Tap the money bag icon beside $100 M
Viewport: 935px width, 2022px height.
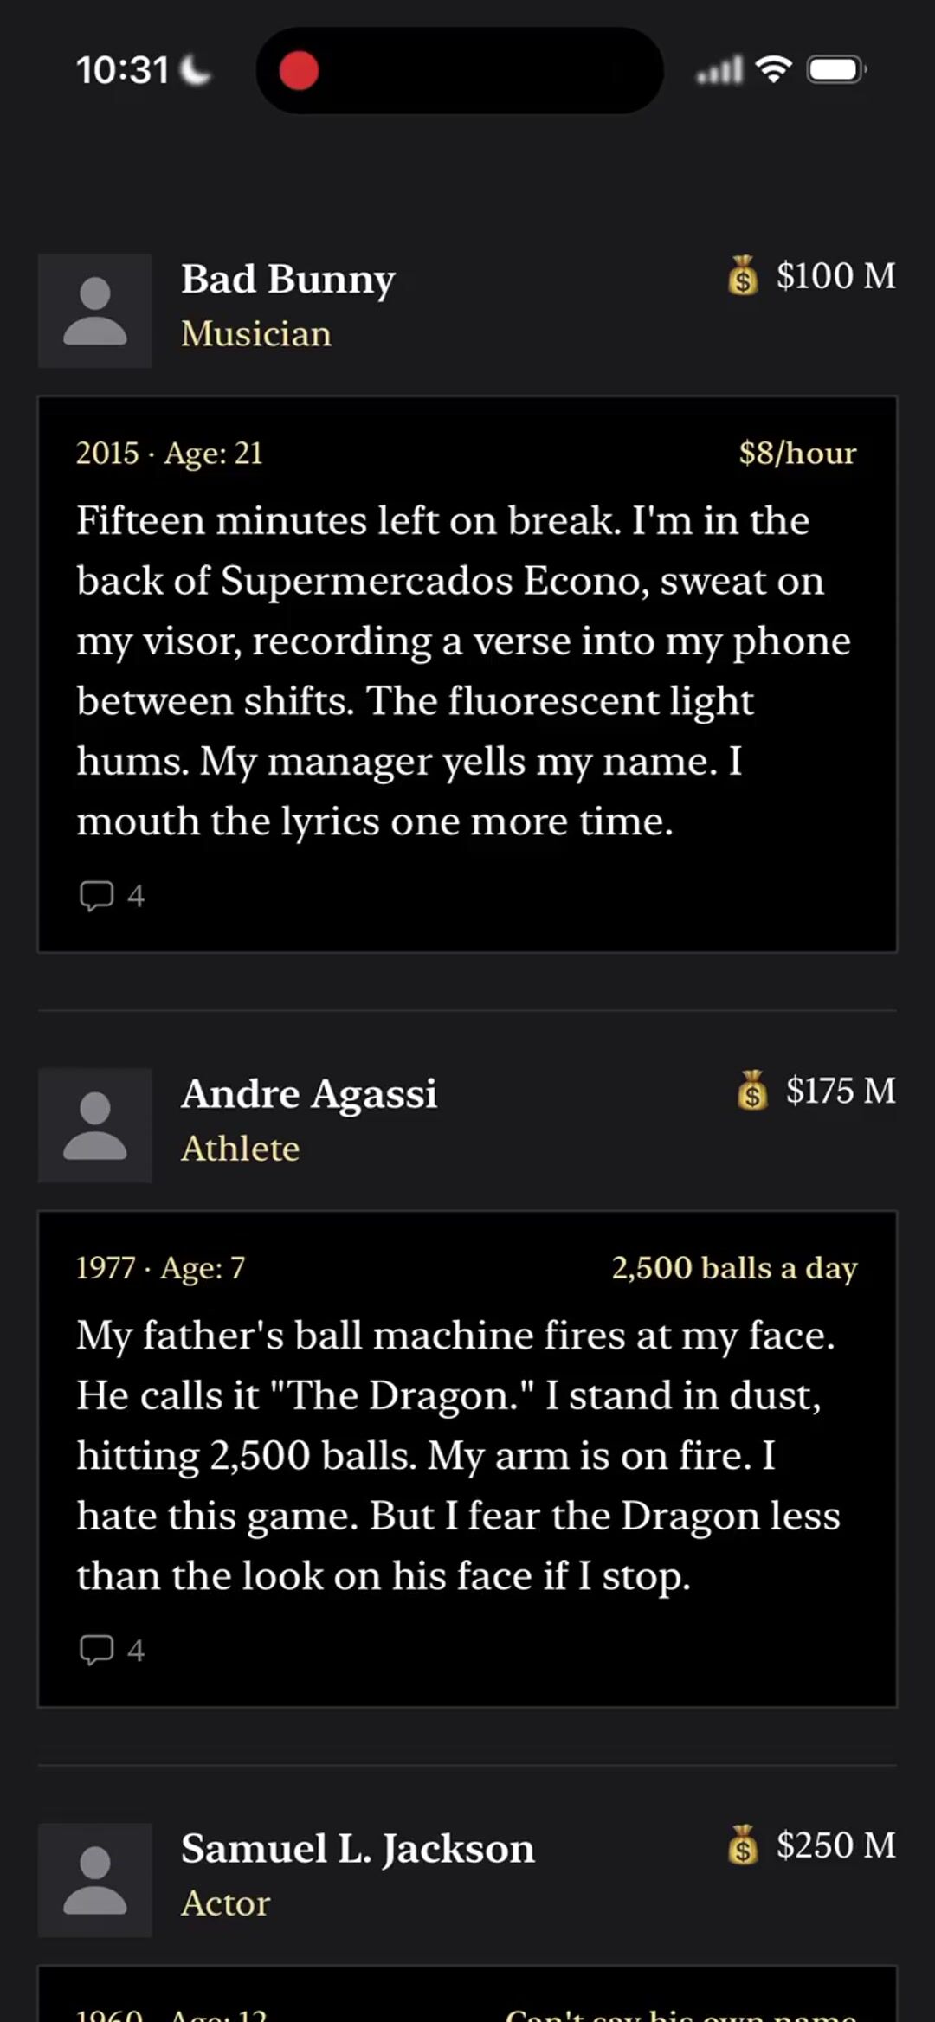tap(743, 276)
